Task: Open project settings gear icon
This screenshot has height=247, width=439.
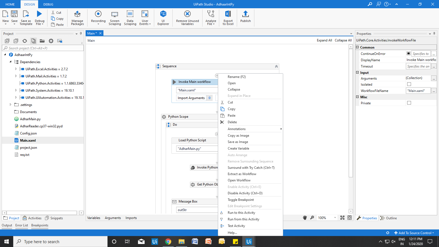Action: click(51, 41)
